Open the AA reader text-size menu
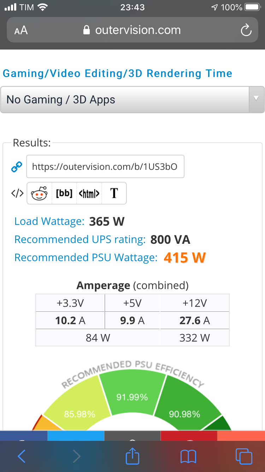 click(21, 30)
